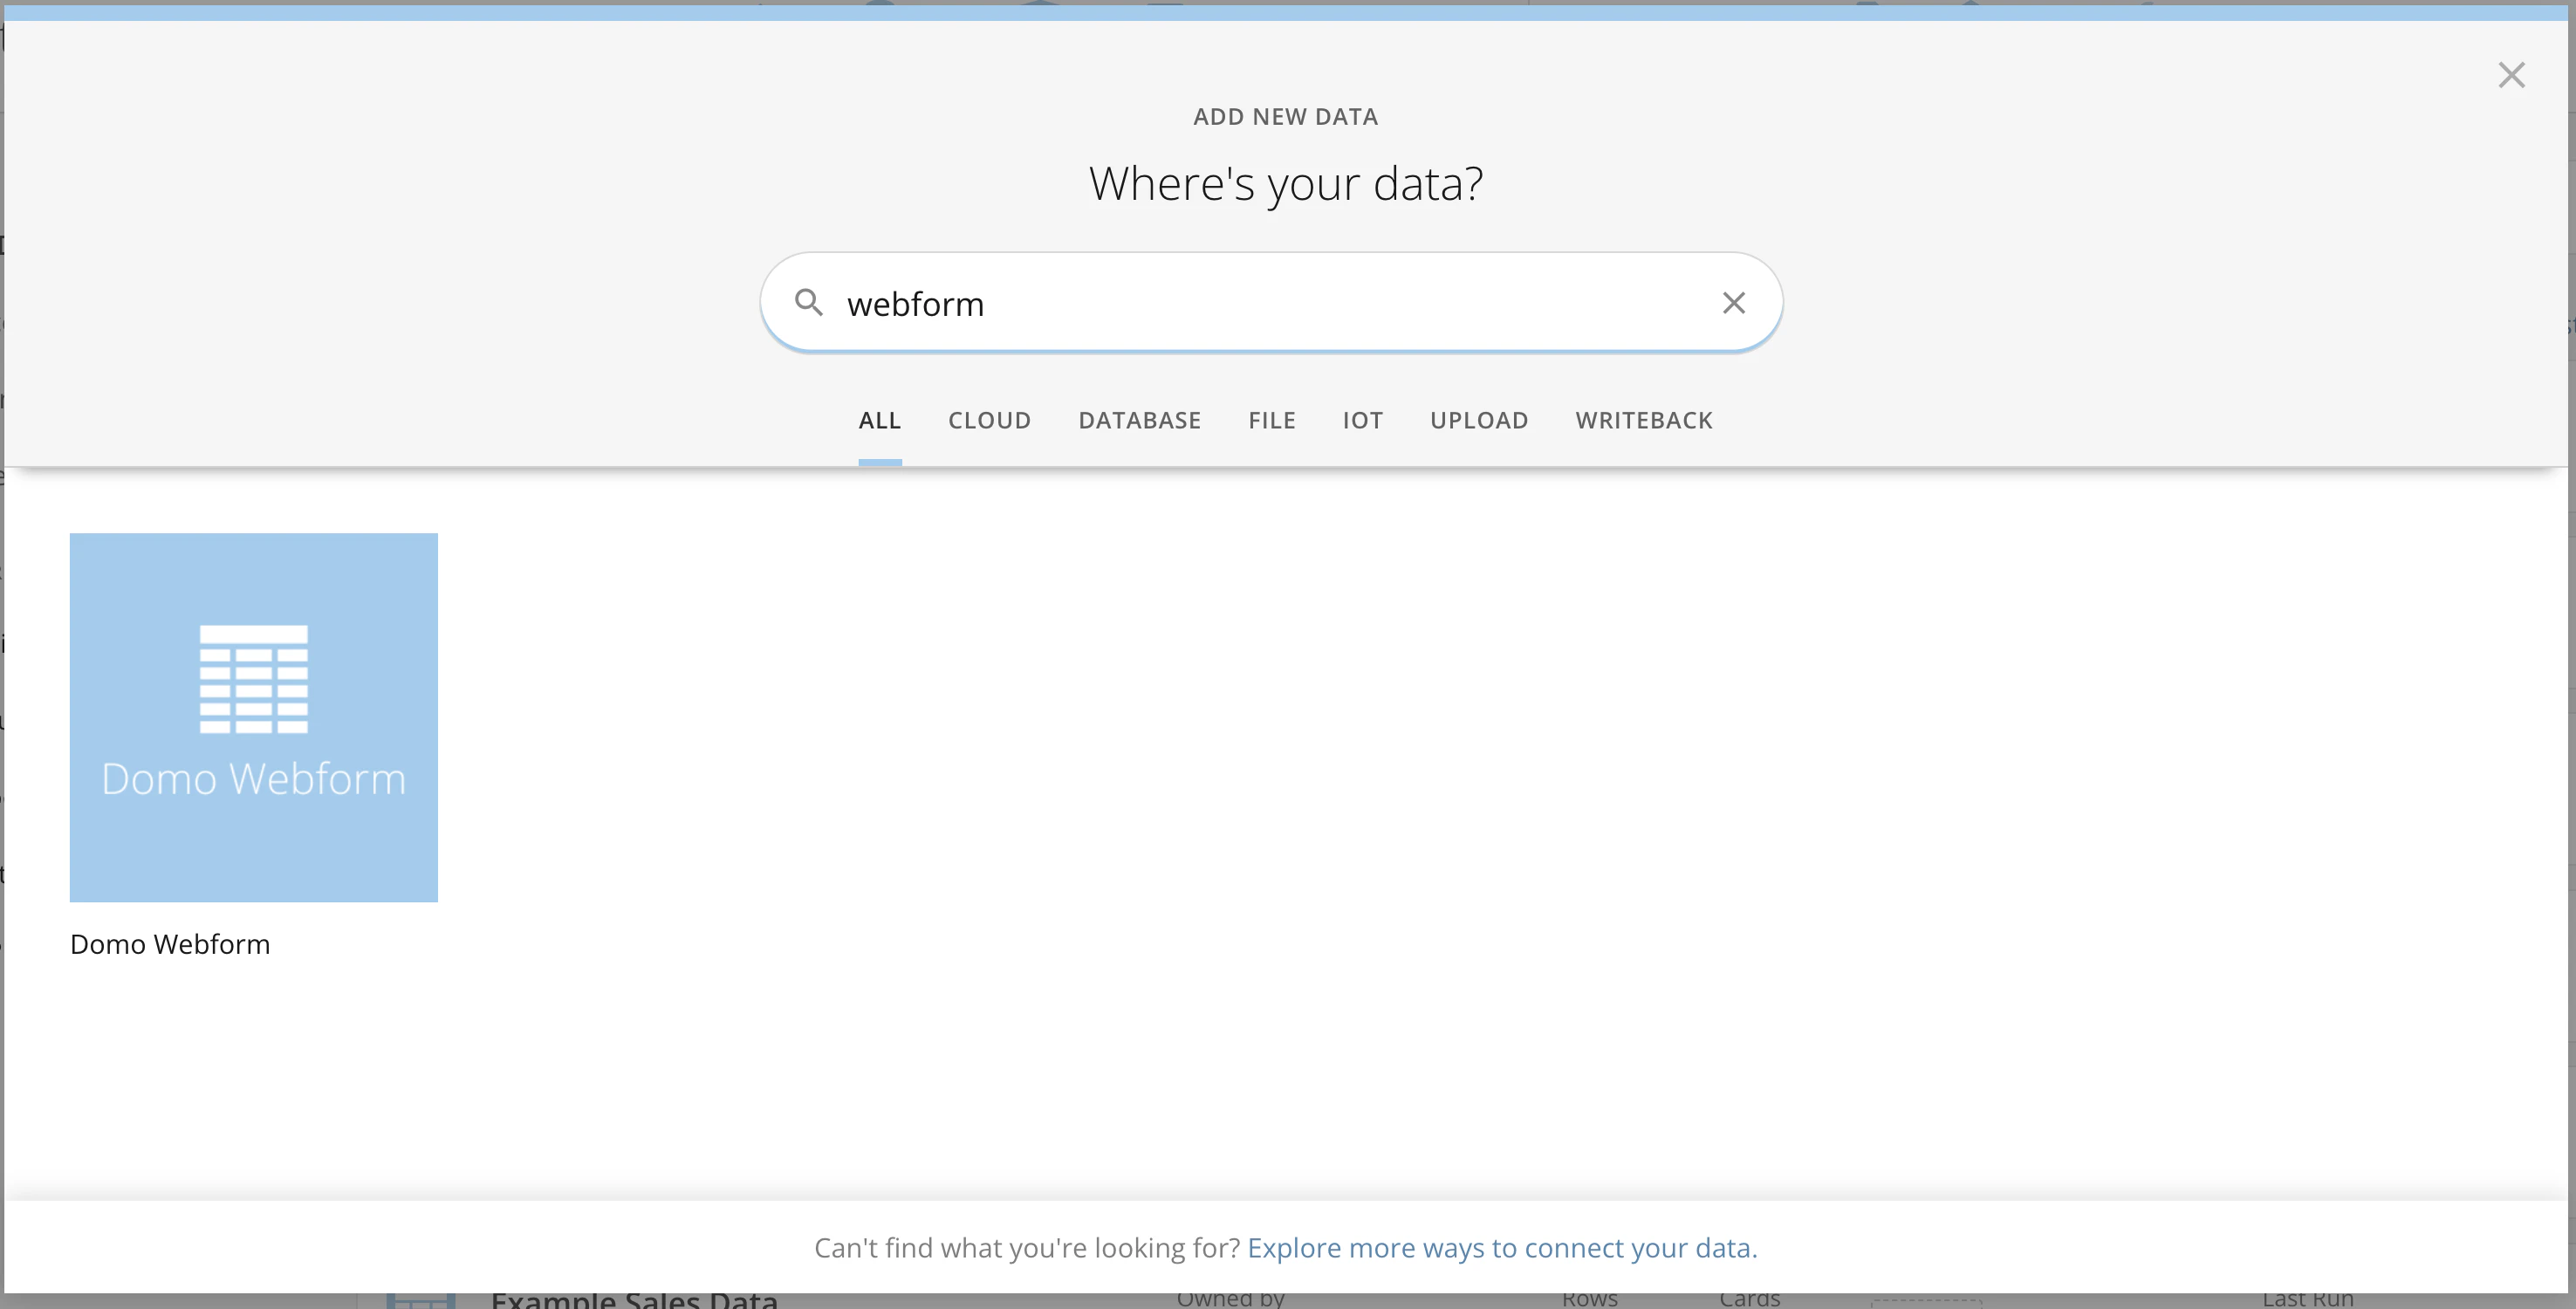Click the Rows column label behind dialog
The image size is (2576, 1309).
(x=1589, y=1299)
